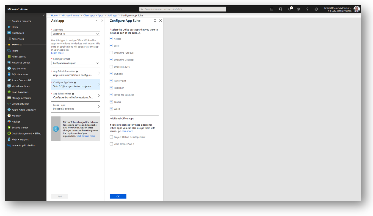Click the feedback smiley icon
Viewport: 373px width, 216px height.
click(316, 9)
